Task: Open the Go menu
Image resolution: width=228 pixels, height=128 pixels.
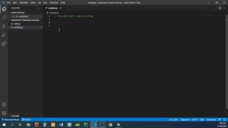Action: pos(40,2)
